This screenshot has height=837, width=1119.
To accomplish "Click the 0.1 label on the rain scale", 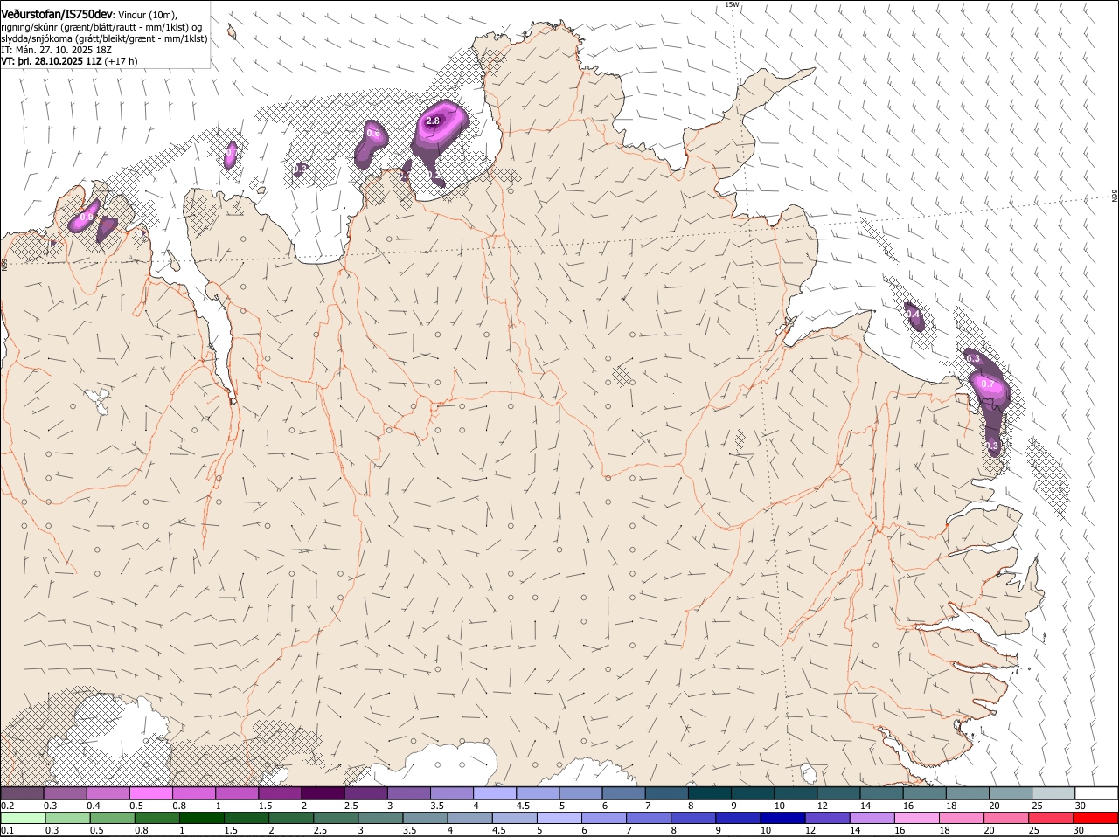I will 7,830.
